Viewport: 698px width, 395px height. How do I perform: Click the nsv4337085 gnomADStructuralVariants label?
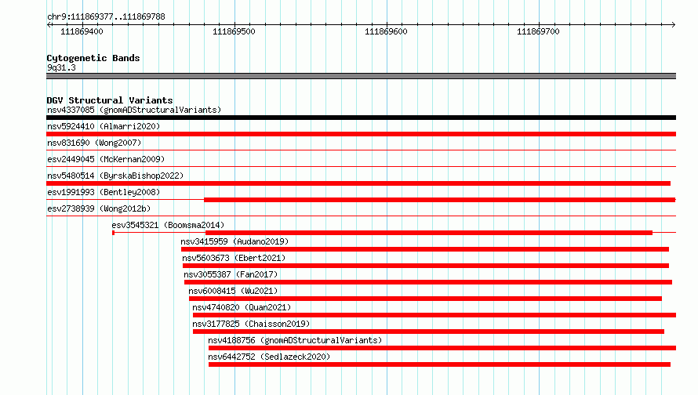(x=134, y=110)
